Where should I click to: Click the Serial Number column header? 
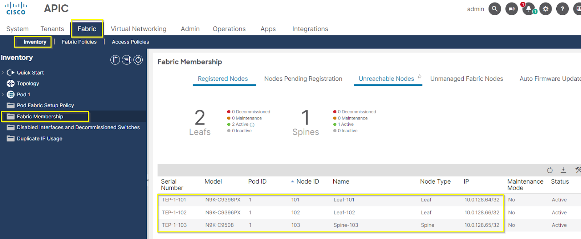(x=172, y=185)
